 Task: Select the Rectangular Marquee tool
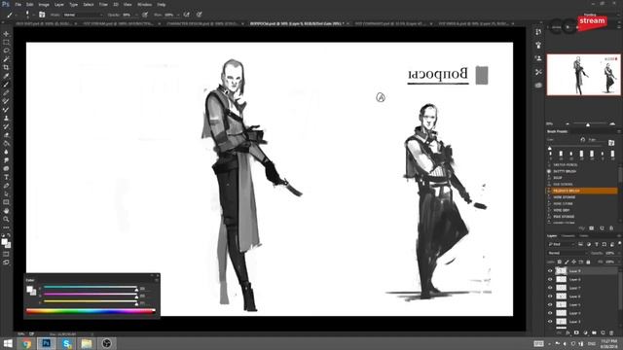click(6, 42)
